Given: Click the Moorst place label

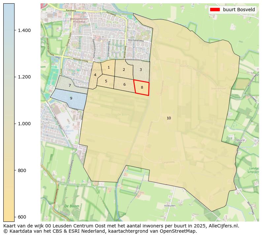Looking at the screenshot, I should click(x=241, y=140).
